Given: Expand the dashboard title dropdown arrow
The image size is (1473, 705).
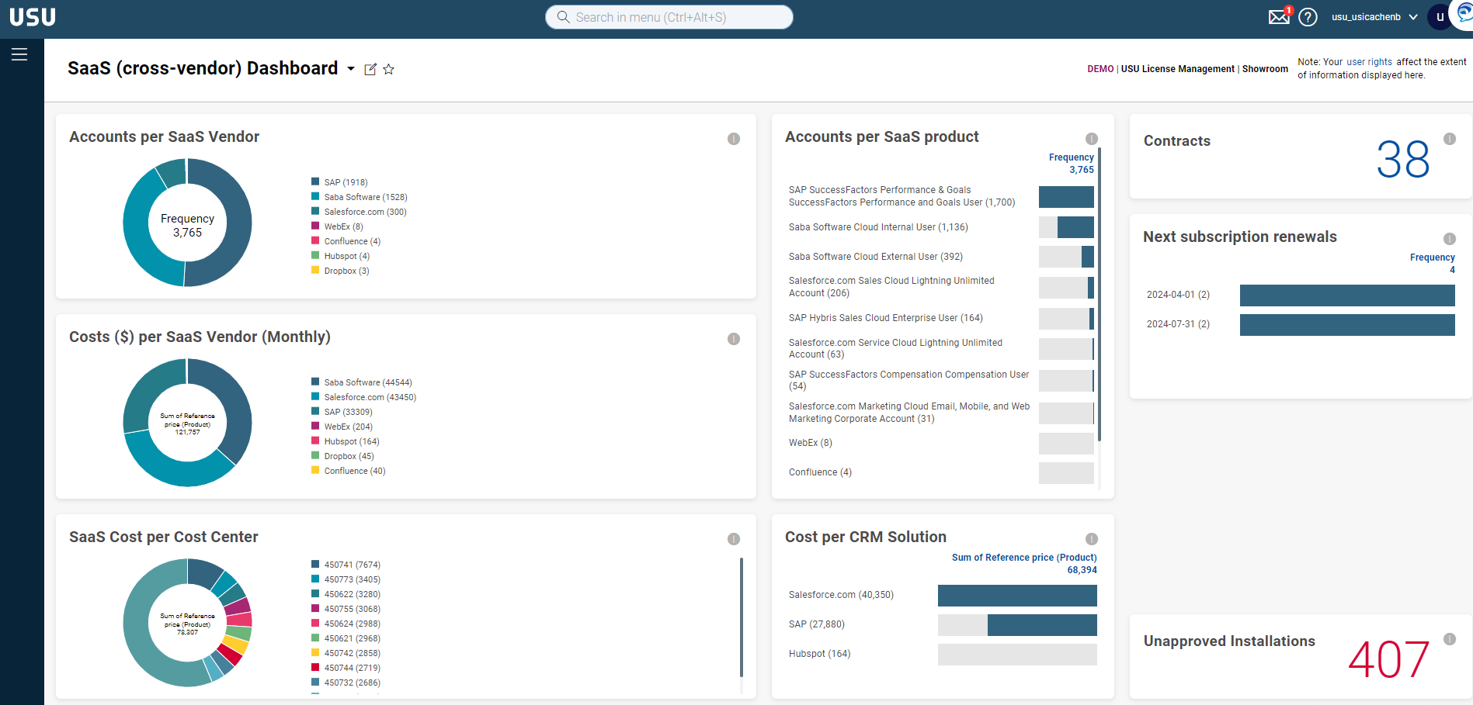Looking at the screenshot, I should [351, 69].
